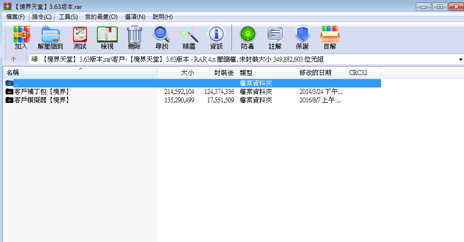Click the archive icon in path bar
The height and width of the screenshot is (242, 464).
pyautogui.click(x=34, y=59)
